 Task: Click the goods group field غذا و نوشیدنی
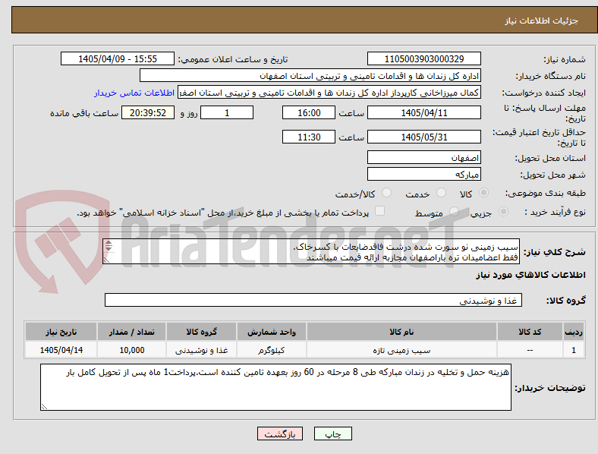[x=313, y=300]
